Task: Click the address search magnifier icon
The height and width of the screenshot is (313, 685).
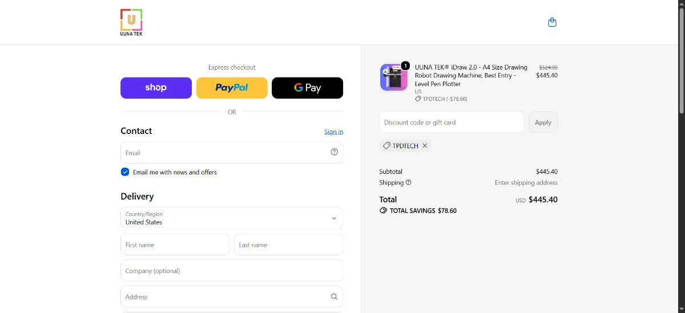Action: pos(335,296)
